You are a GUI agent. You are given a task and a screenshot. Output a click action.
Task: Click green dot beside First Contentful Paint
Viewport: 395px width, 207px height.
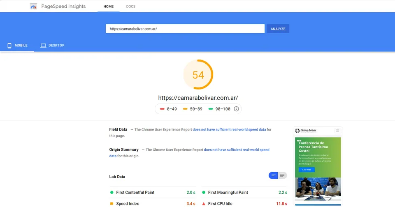(x=112, y=192)
